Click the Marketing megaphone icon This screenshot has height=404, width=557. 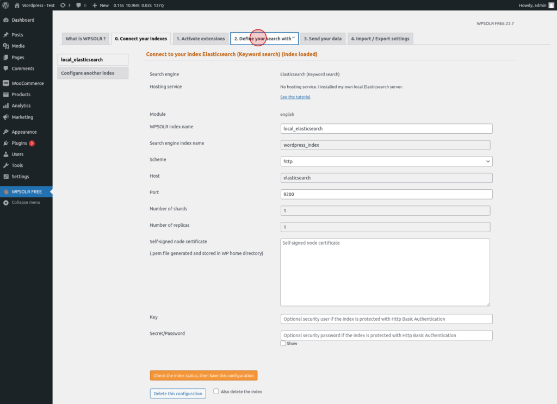click(x=6, y=117)
